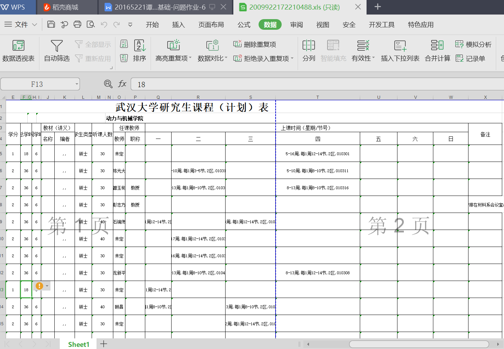Click 删除重复项 to remove duplicates
504x349 pixels.
pos(255,44)
